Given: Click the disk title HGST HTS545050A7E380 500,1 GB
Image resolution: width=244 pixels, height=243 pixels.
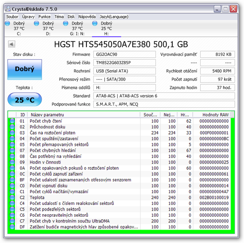Looking at the screenshot, I should tap(121, 44).
